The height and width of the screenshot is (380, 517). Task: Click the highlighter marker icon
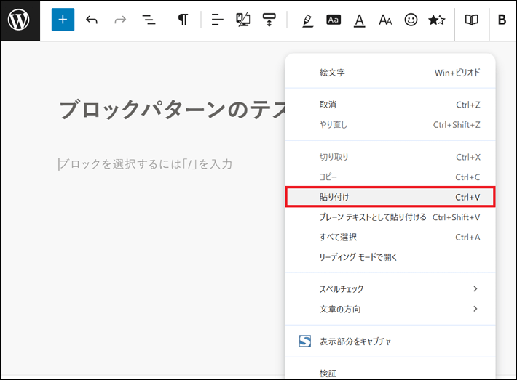[x=307, y=20]
